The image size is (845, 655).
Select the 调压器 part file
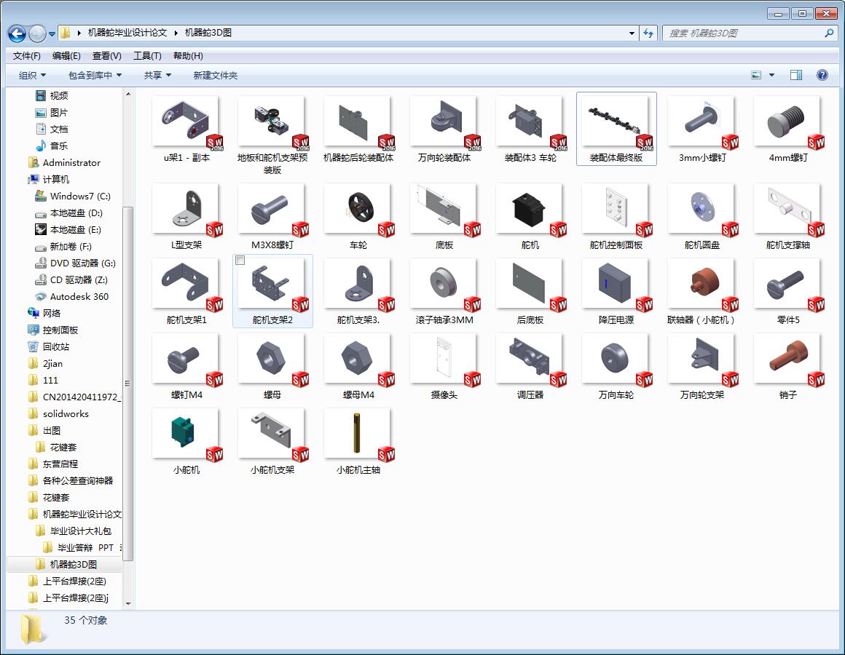(530, 366)
